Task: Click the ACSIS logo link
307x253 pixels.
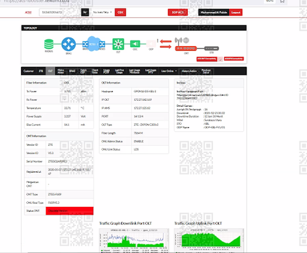Action: [28, 12]
